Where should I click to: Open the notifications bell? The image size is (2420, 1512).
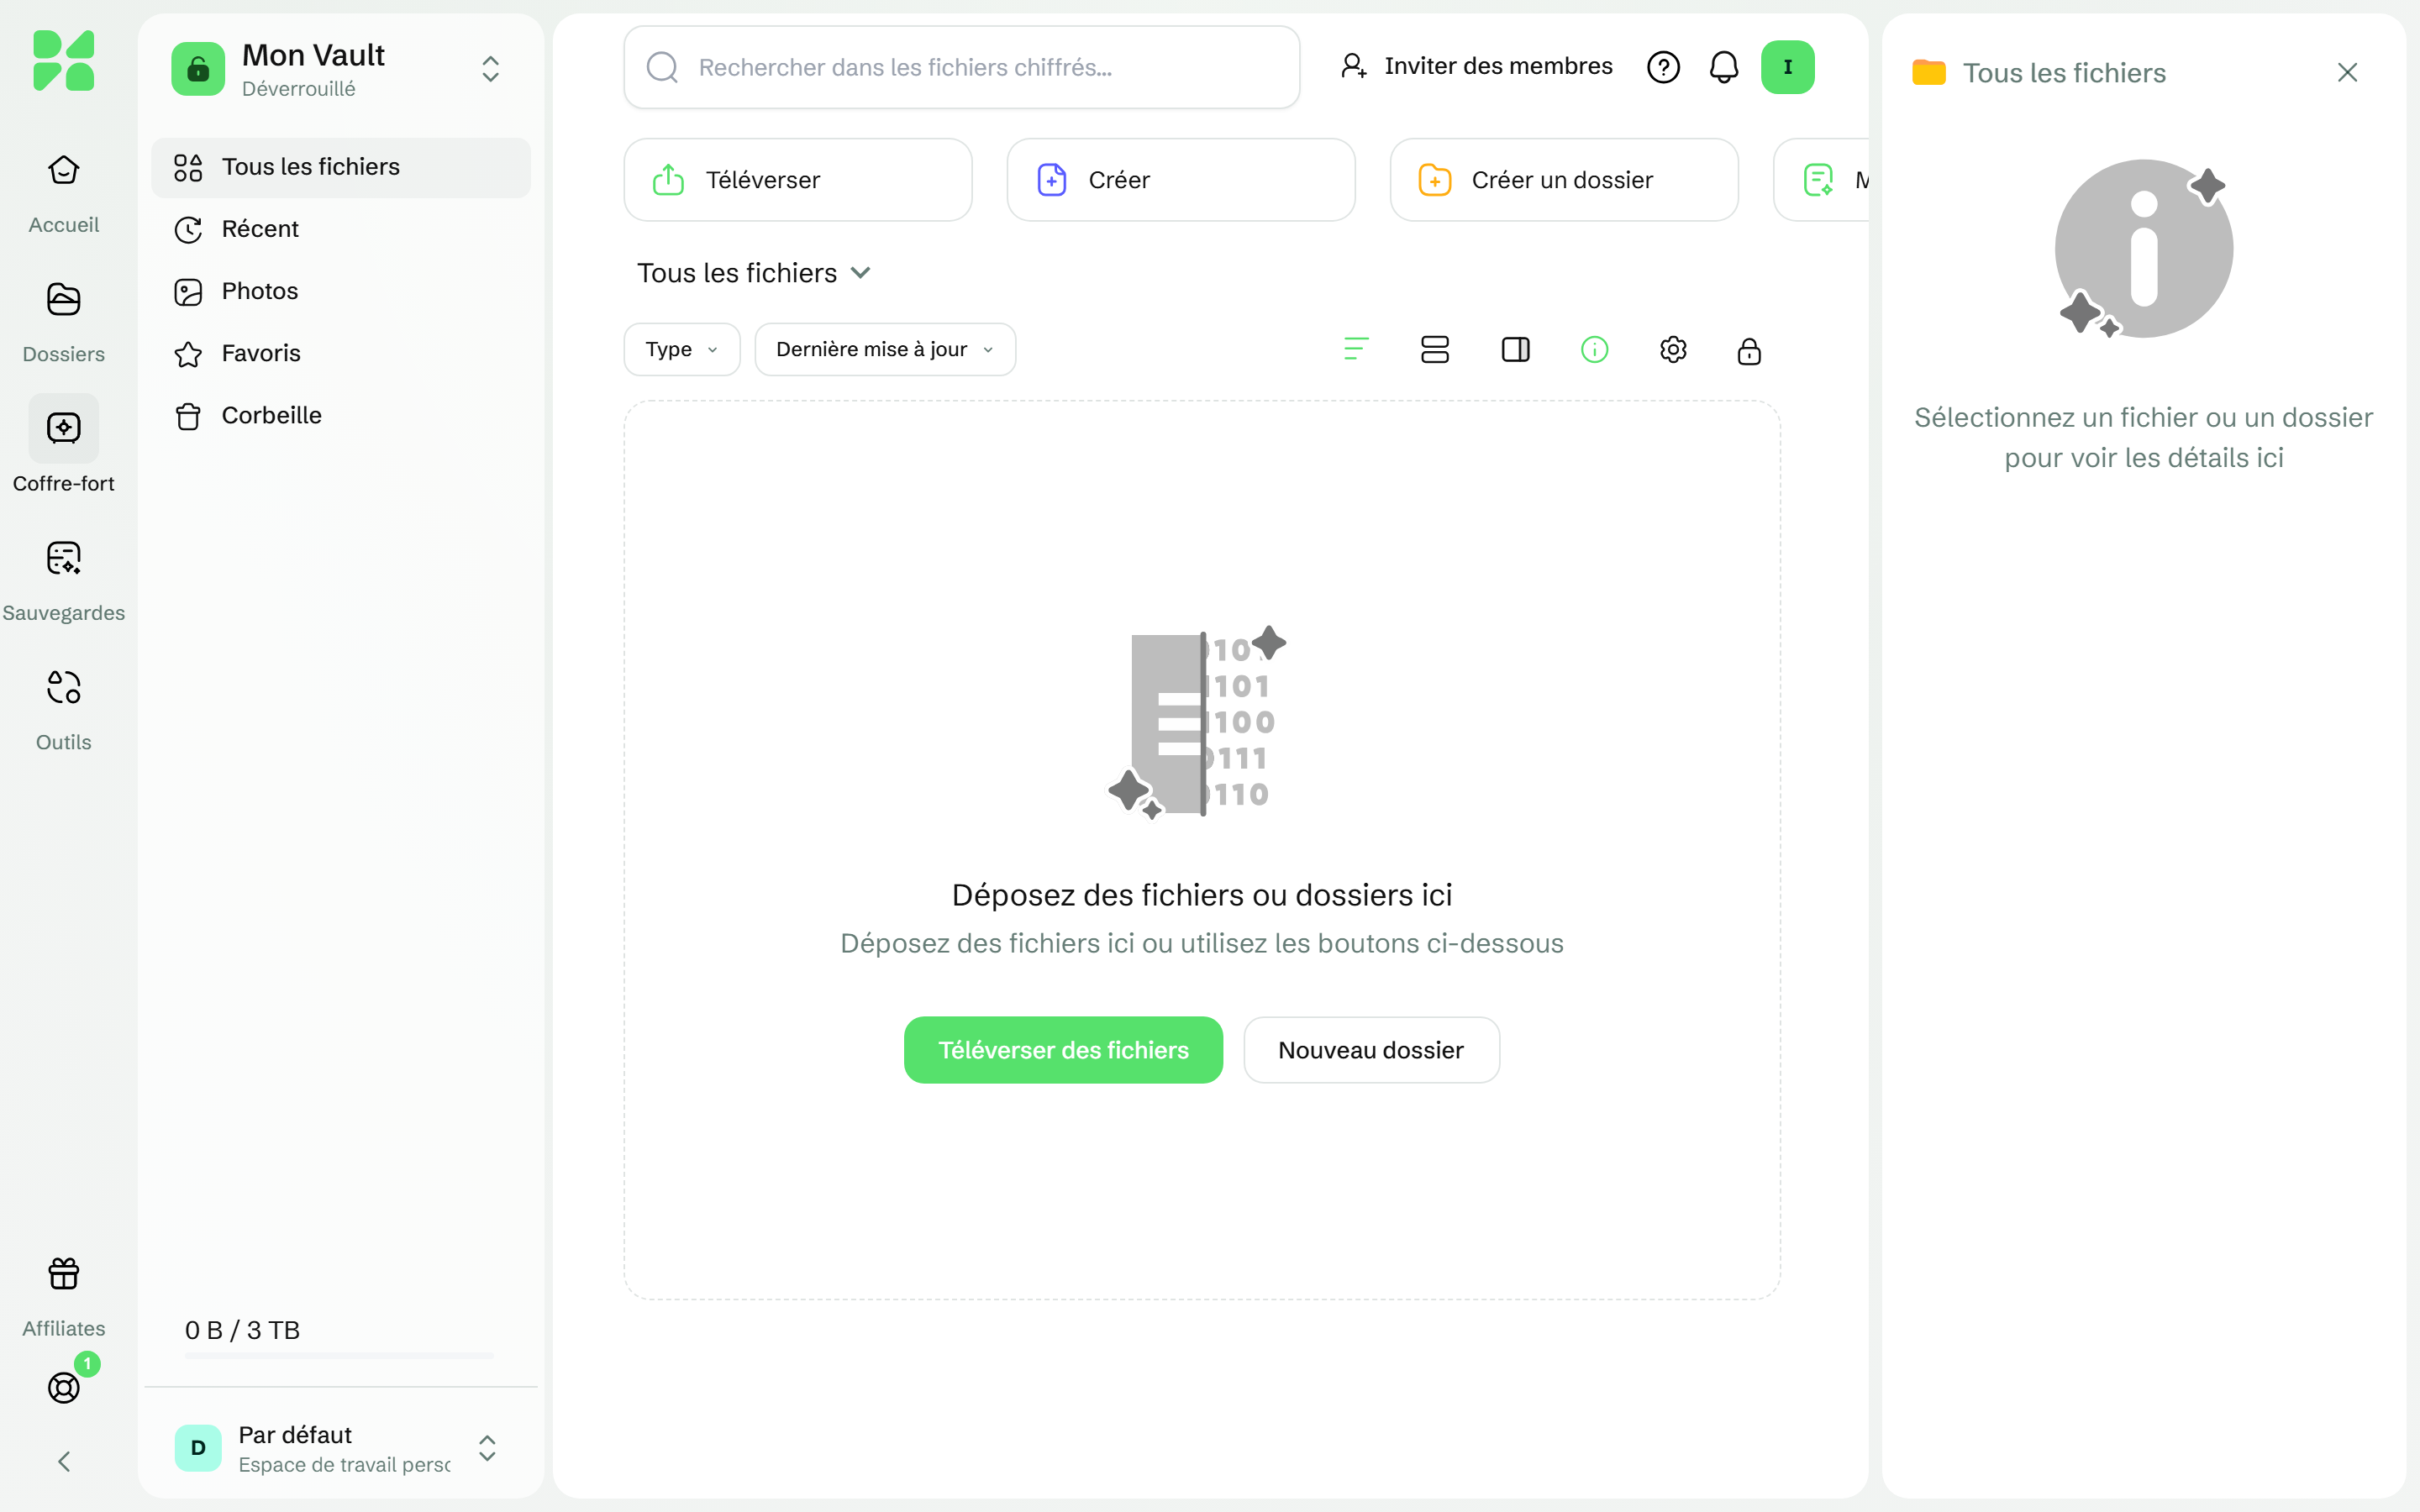1724,67
